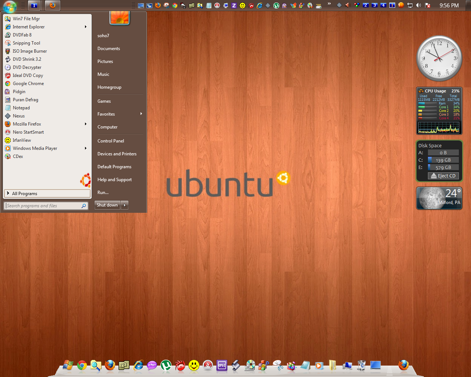
Task: Click the orange ball tray icon
Action: tap(401, 5)
